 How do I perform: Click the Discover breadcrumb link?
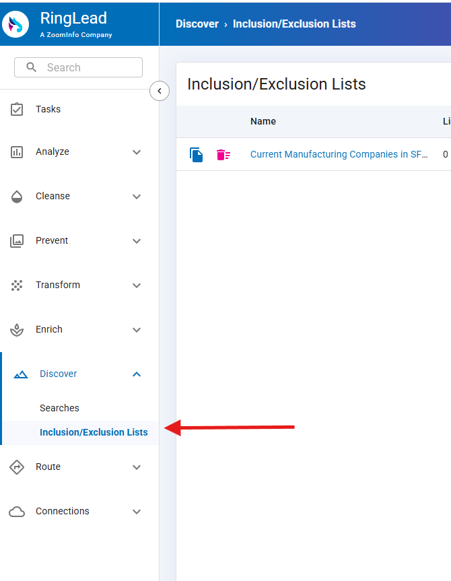pos(197,24)
